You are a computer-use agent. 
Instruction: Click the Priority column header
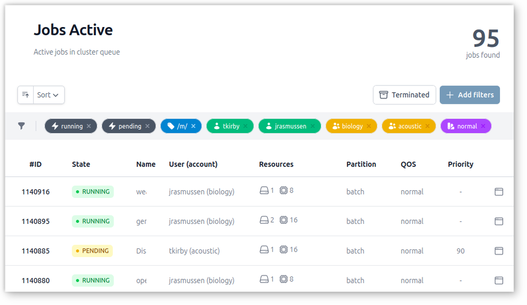coord(461,164)
